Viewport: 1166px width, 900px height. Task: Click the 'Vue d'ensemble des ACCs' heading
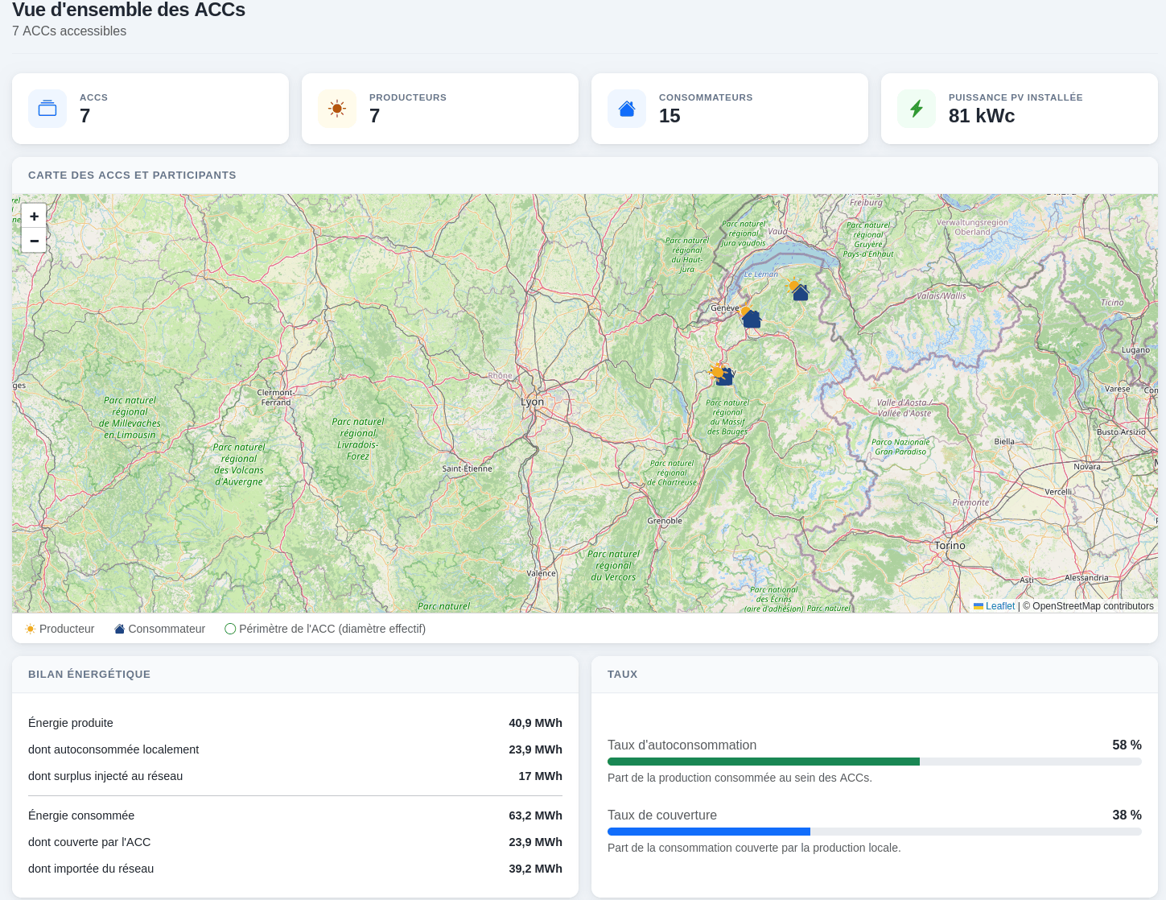click(x=129, y=10)
